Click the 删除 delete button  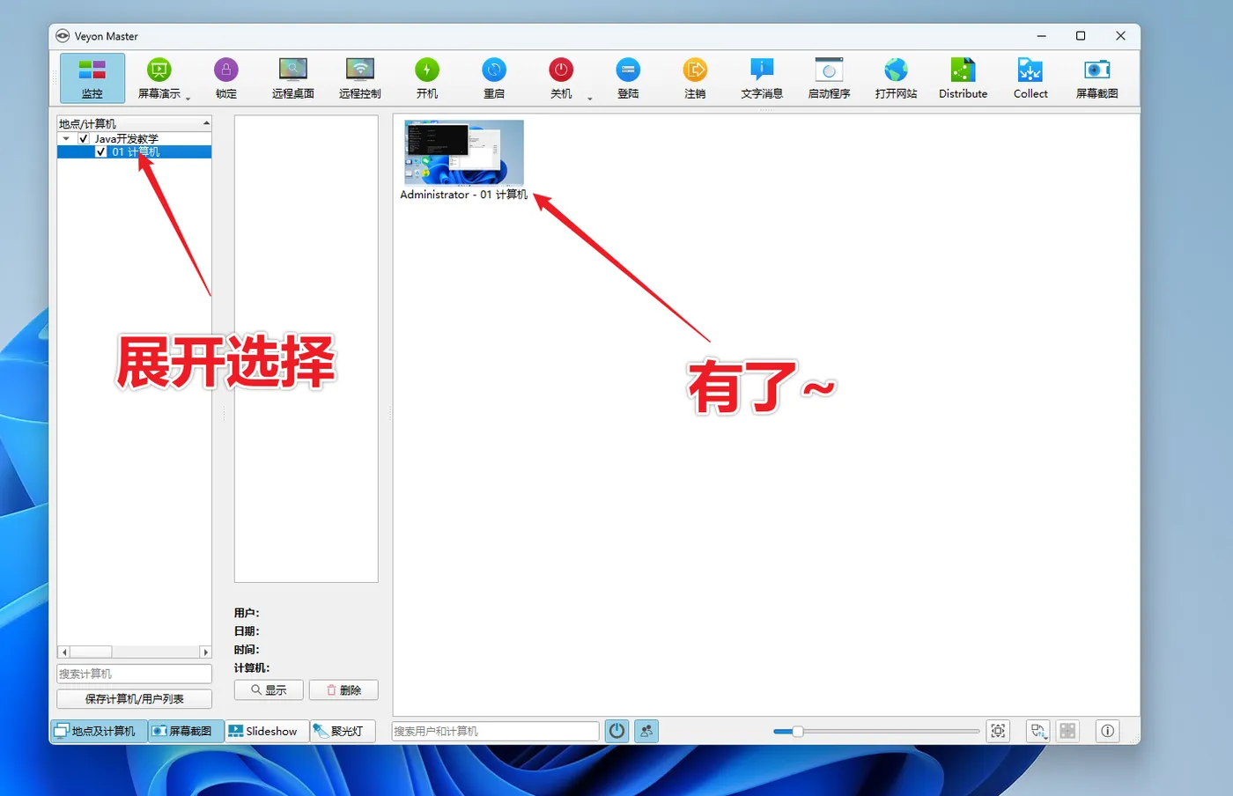pyautogui.click(x=343, y=690)
